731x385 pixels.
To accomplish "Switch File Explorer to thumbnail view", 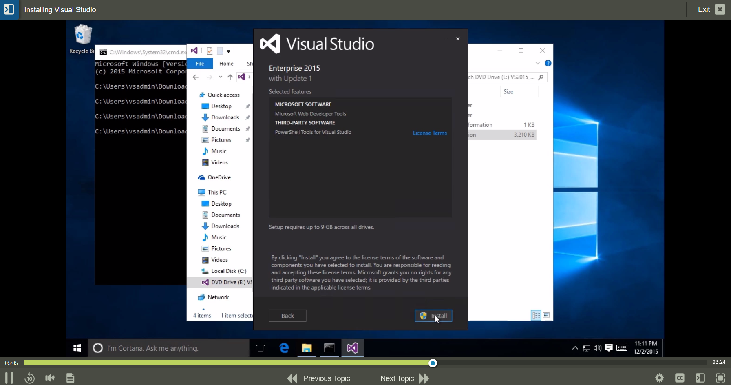I will point(547,315).
